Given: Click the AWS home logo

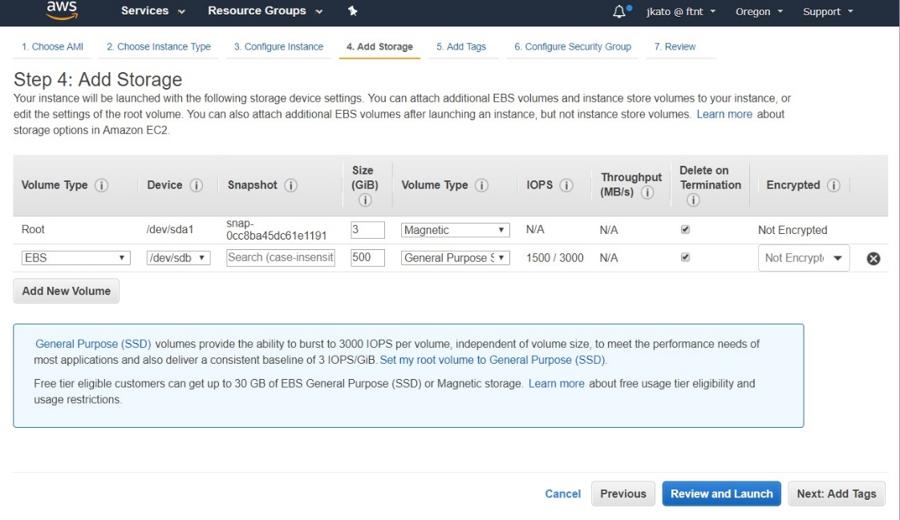Looking at the screenshot, I should [x=63, y=10].
